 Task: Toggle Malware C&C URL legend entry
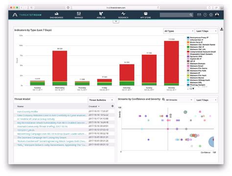click(196, 49)
